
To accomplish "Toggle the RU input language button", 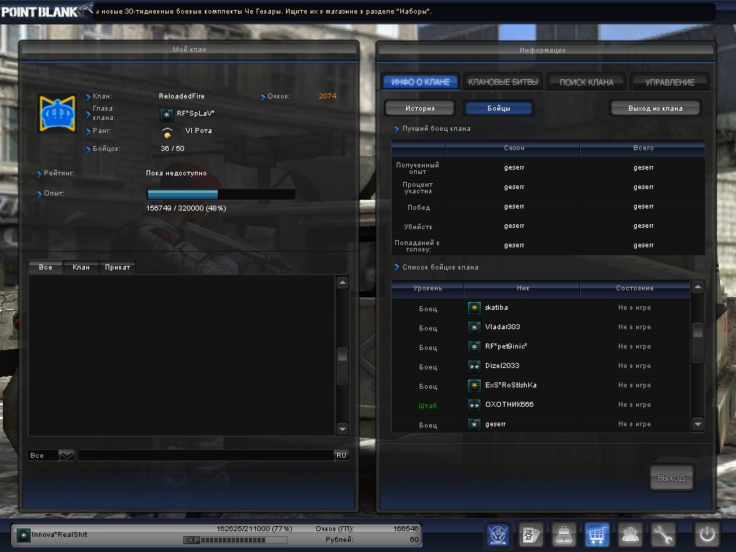I will click(341, 455).
